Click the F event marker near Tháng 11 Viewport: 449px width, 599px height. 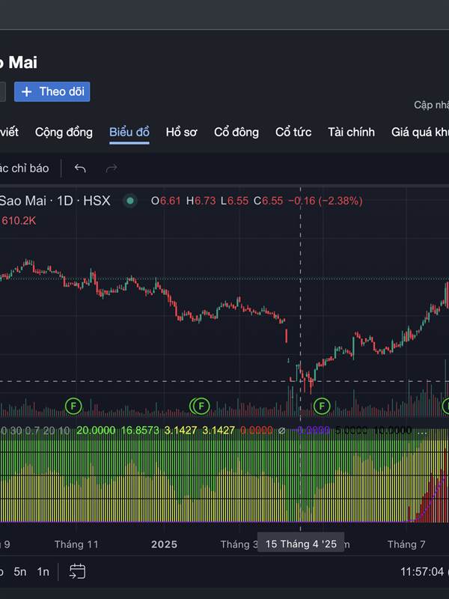tap(73, 406)
